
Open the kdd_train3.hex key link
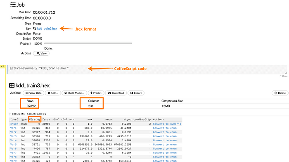[47, 29]
